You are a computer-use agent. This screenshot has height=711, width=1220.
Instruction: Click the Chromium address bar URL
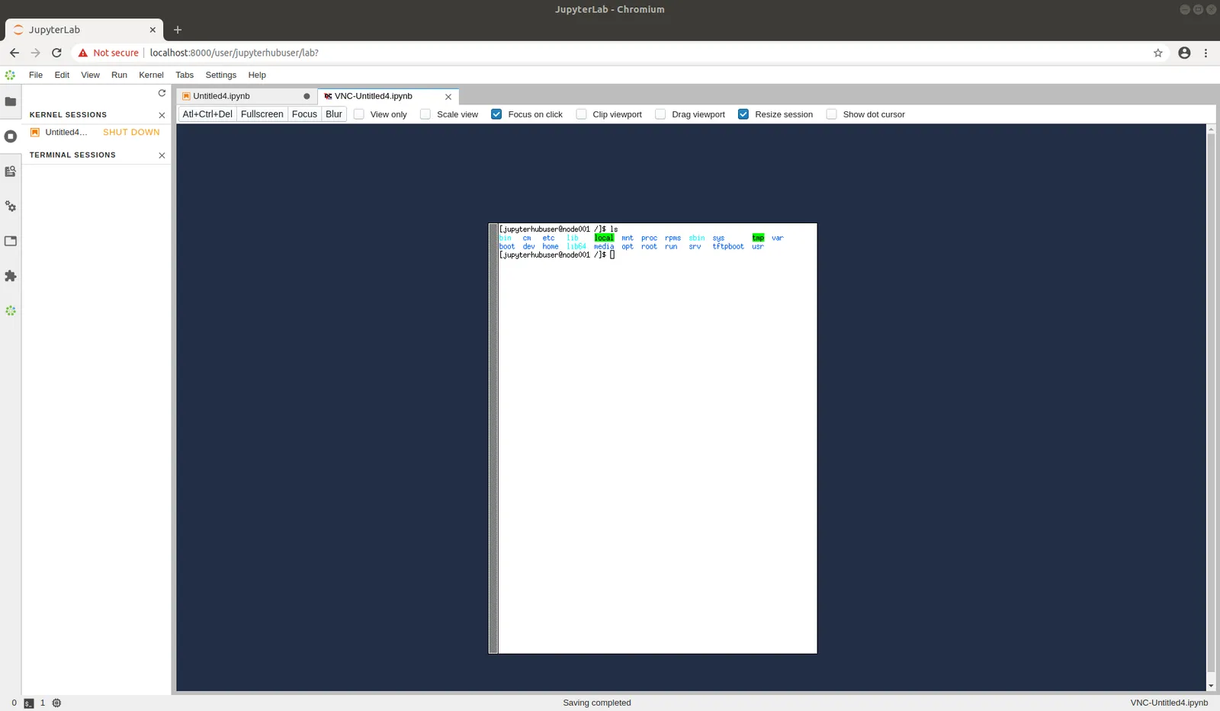click(234, 53)
